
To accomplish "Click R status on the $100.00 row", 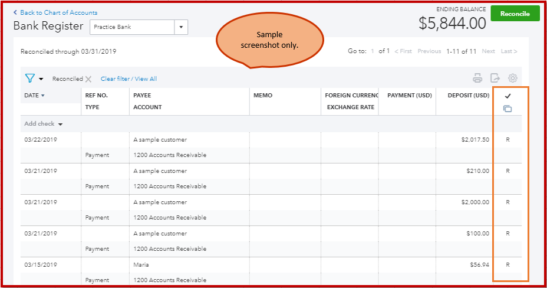I will pos(508,234).
